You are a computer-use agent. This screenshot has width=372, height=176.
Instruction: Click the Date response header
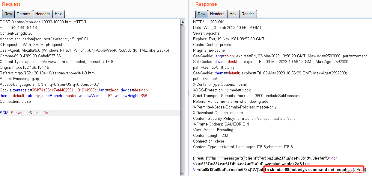pyautogui.click(x=227, y=28)
